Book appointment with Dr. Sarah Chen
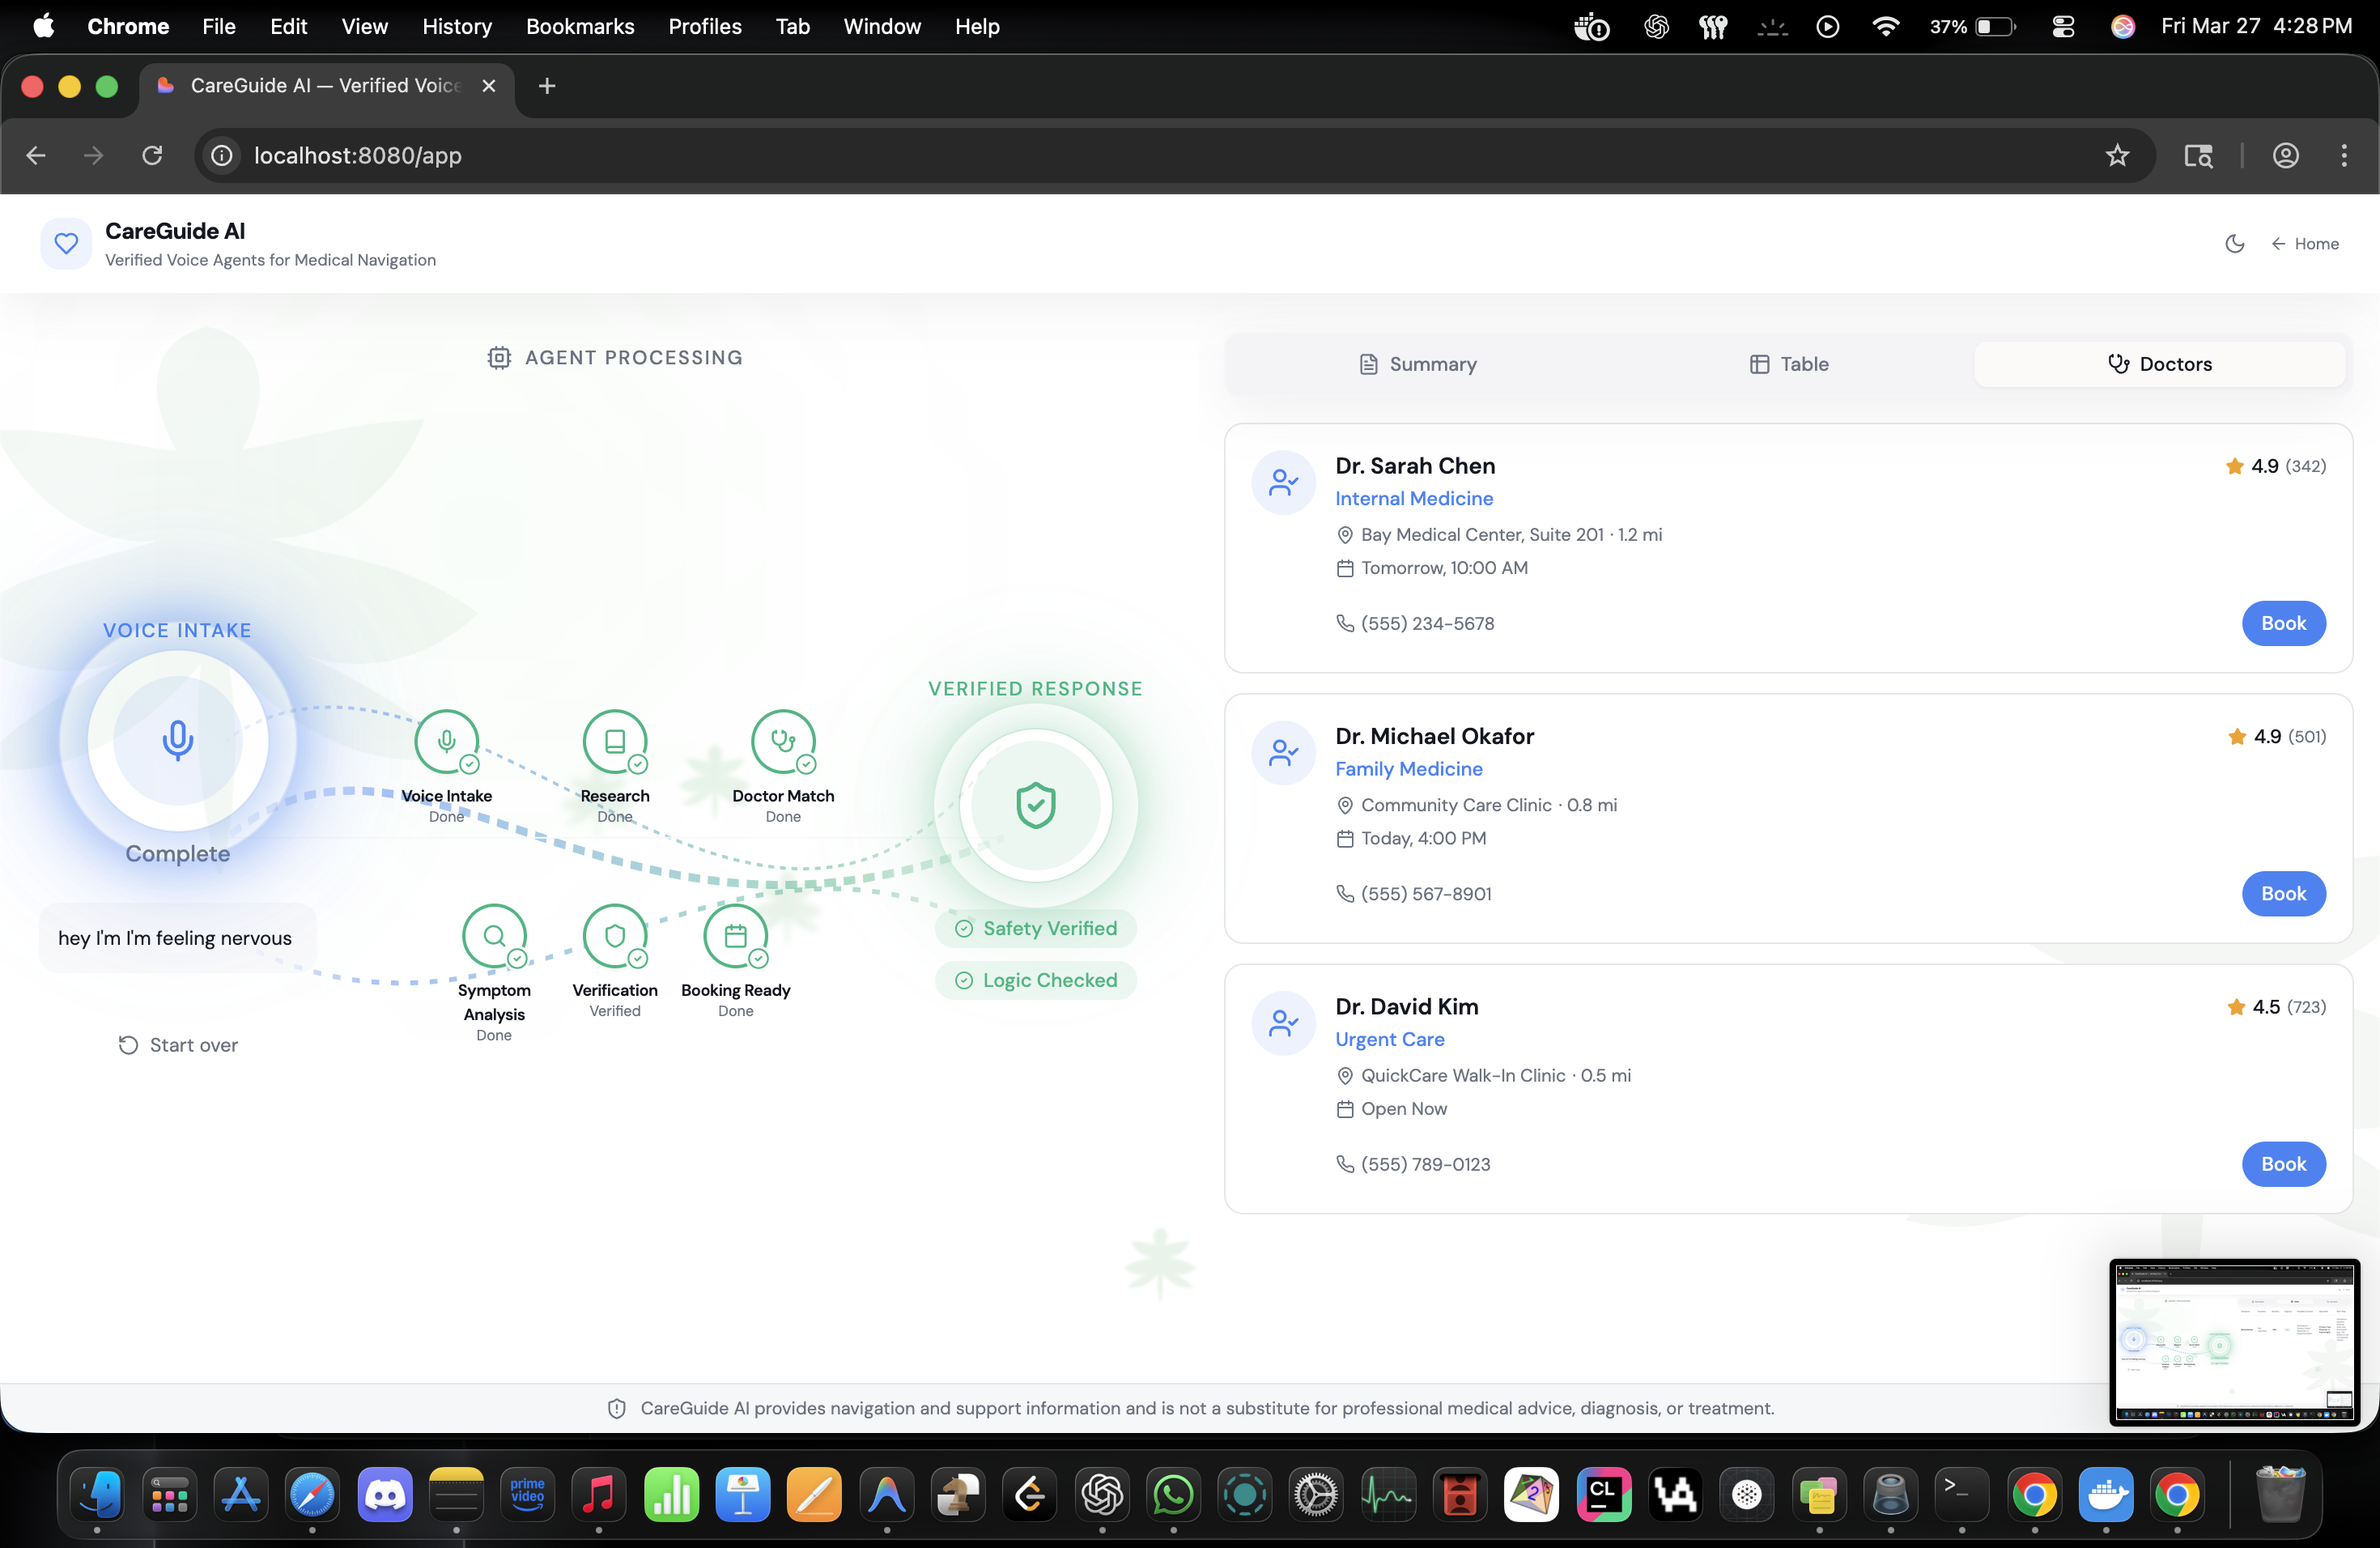 (x=2282, y=623)
